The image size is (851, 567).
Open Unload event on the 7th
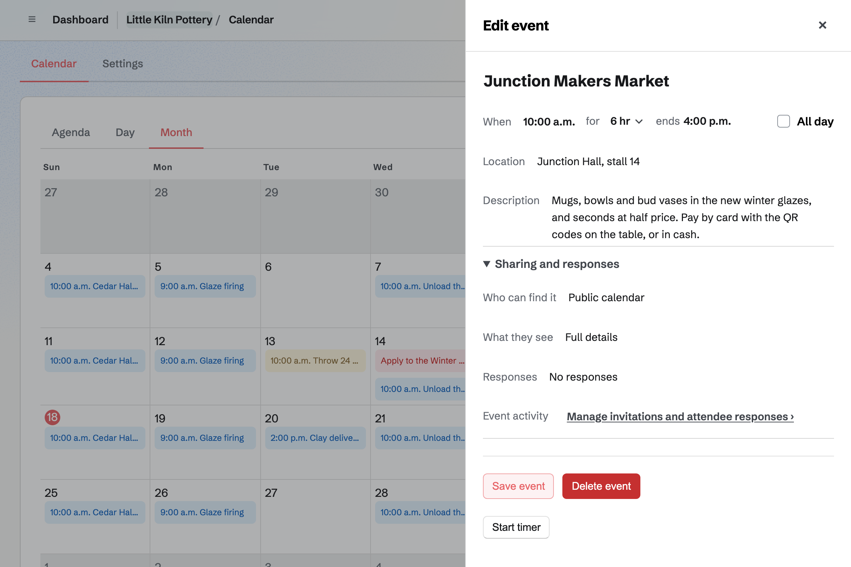pos(420,286)
